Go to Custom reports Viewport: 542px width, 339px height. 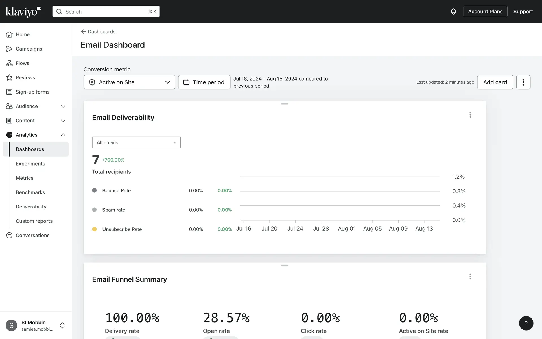tap(34, 221)
